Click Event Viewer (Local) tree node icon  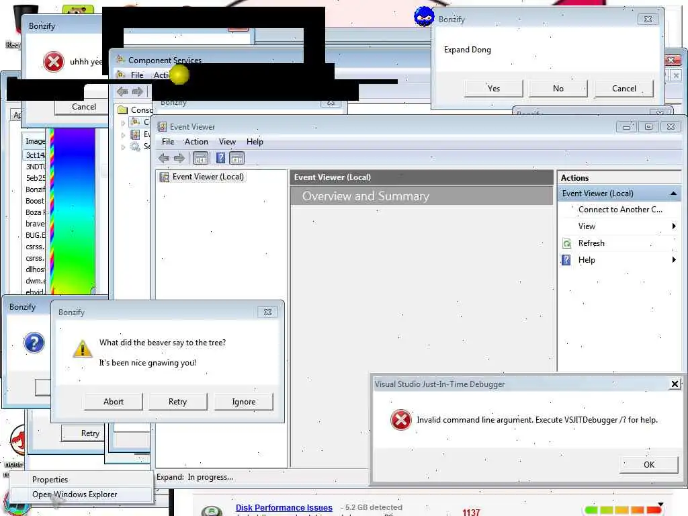click(x=165, y=177)
